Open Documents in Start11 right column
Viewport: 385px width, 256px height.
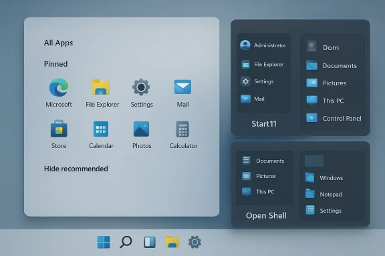(332, 65)
